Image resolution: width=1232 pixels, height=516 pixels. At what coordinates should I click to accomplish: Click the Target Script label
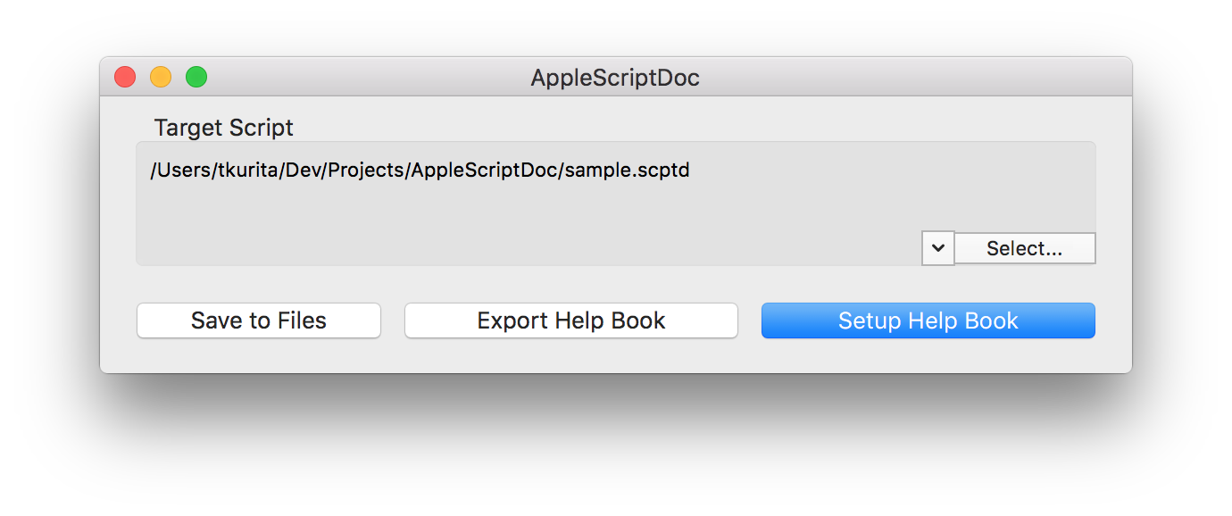[224, 128]
